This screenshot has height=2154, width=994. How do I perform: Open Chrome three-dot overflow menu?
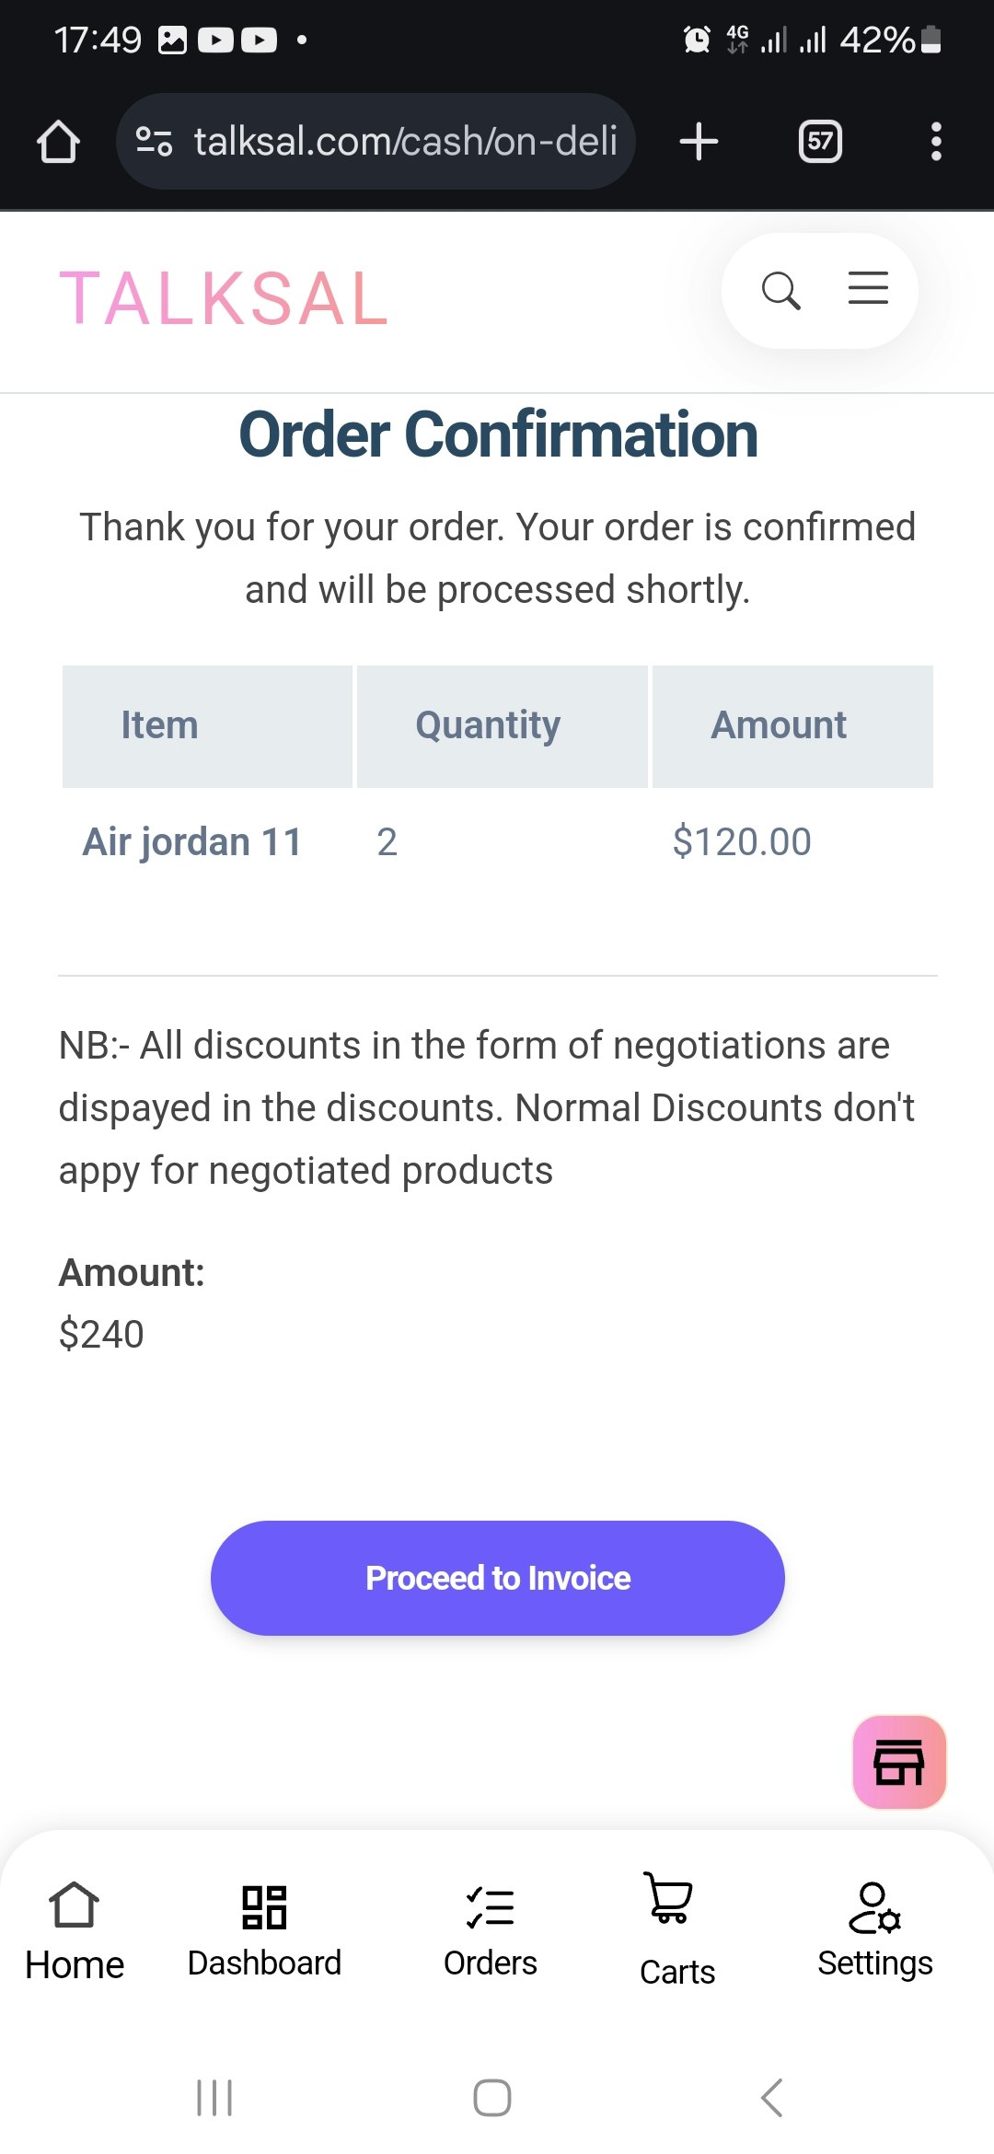point(936,142)
